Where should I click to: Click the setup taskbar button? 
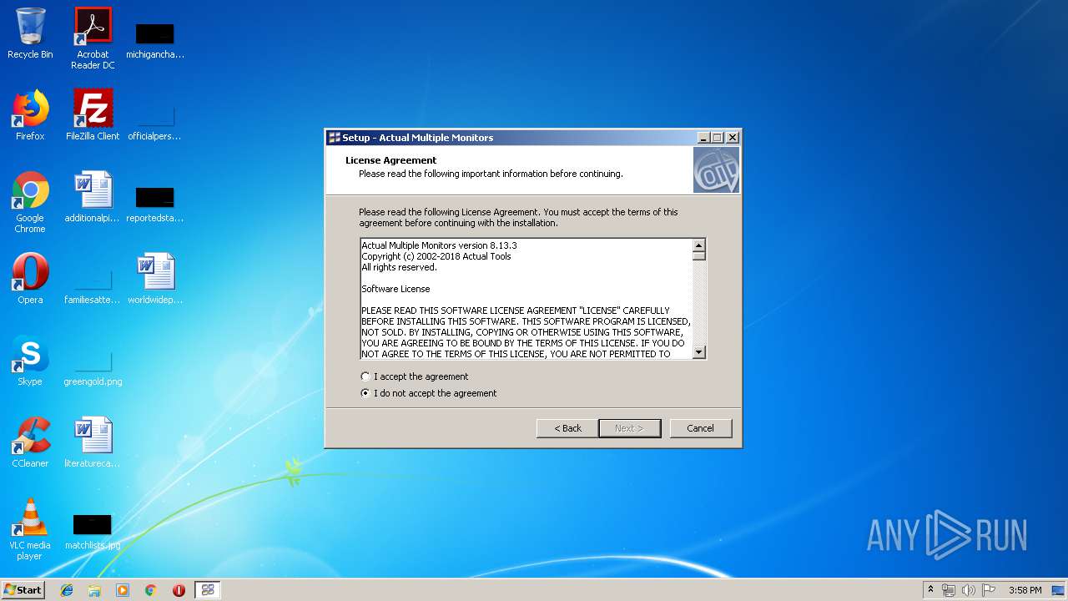point(208,590)
